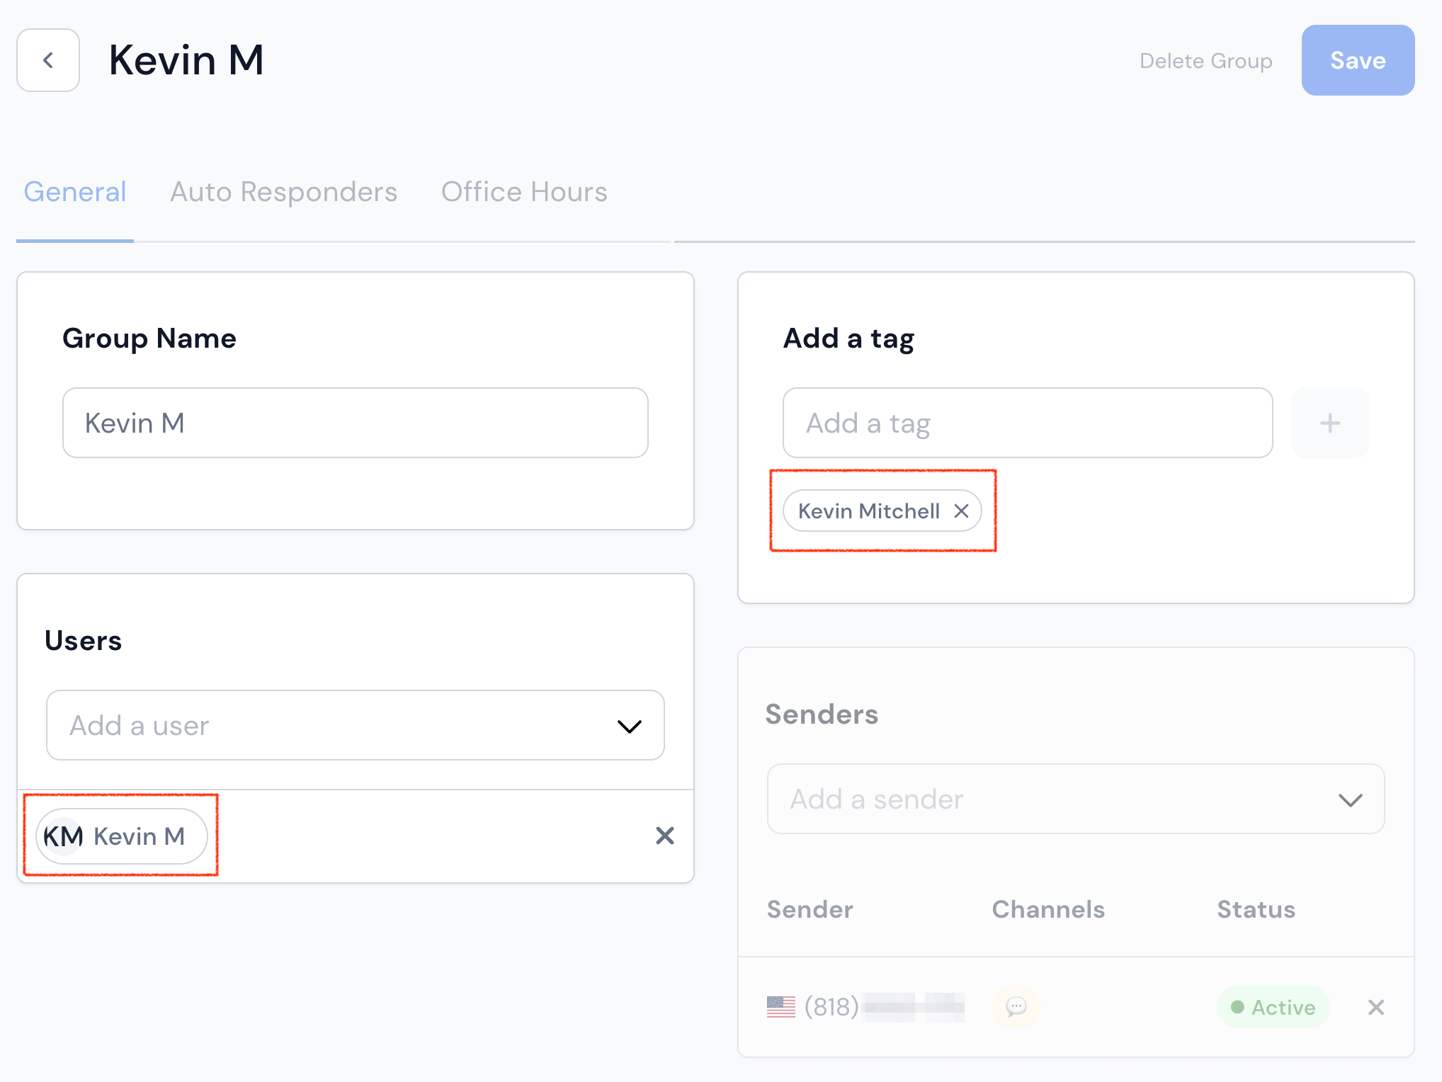Screen dimensions: 1442x1082
Task: Click the Kevin M user chip
Action: (121, 836)
